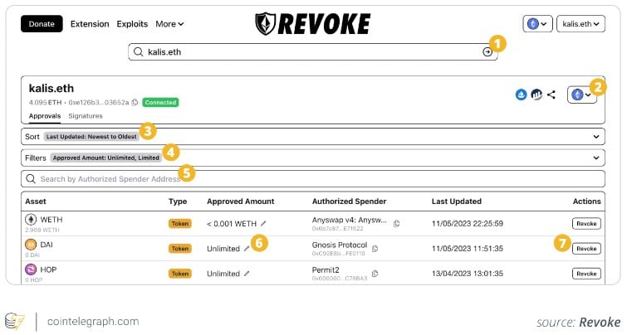Image resolution: width=627 pixels, height=335 pixels.
Task: Switch to the Approvals tab
Action: [x=45, y=116]
